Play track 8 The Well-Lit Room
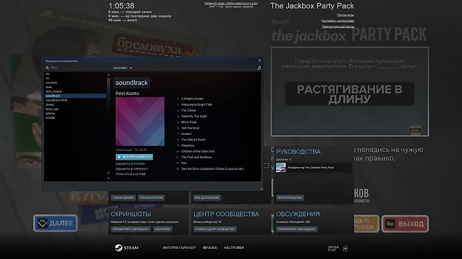 click(193, 140)
